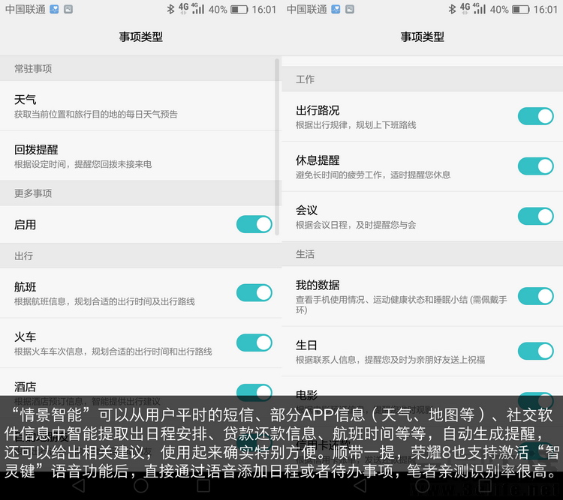Tap recents square on left phone navigation bar
563x500 pixels.
coord(203,486)
